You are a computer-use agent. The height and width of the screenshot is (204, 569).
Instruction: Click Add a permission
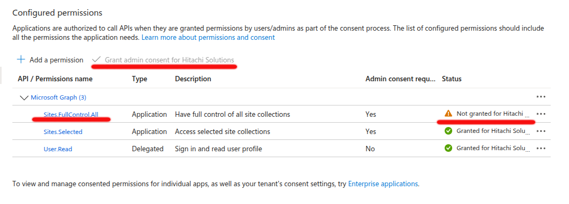(50, 60)
